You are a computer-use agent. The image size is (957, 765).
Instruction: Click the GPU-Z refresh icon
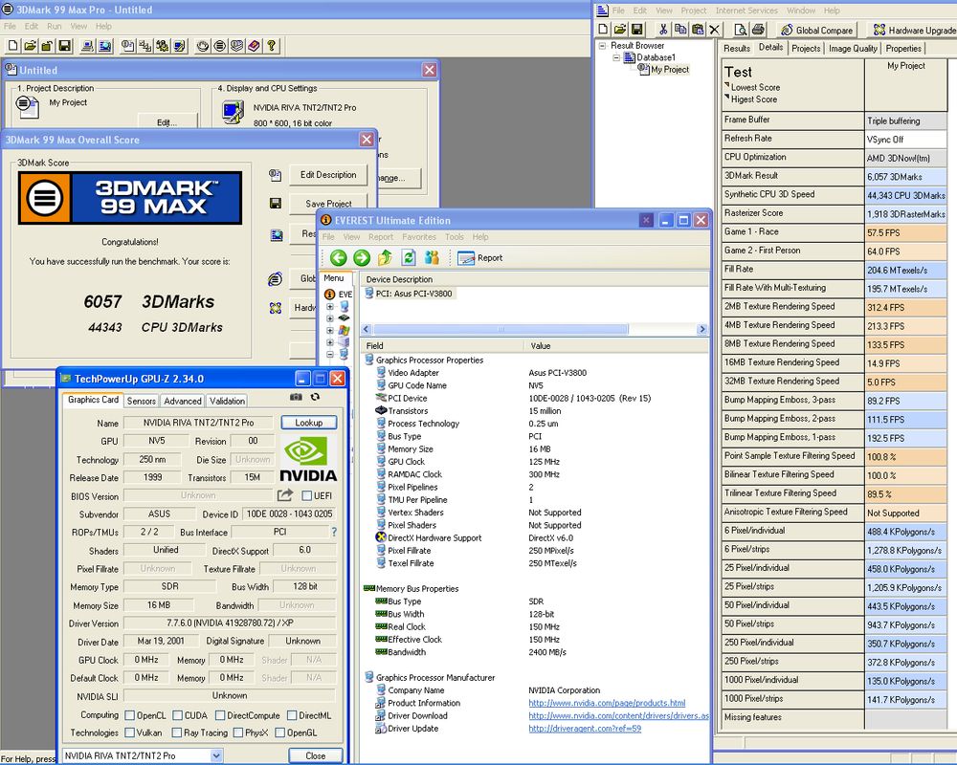pos(315,397)
